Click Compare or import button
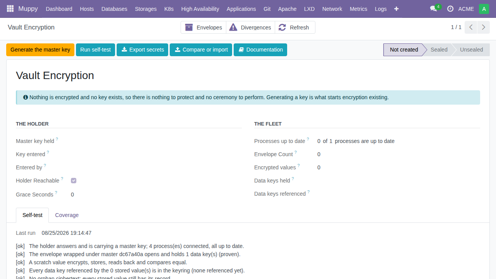Image resolution: width=496 pixels, height=279 pixels. tap(201, 50)
